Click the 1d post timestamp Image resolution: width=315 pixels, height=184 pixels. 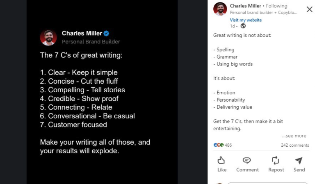pos(232,26)
